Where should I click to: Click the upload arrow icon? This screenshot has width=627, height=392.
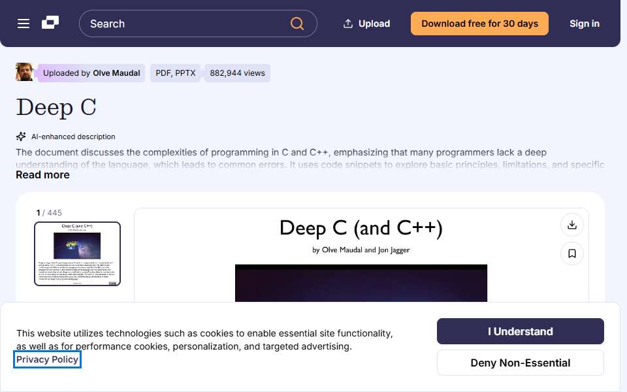pos(348,24)
